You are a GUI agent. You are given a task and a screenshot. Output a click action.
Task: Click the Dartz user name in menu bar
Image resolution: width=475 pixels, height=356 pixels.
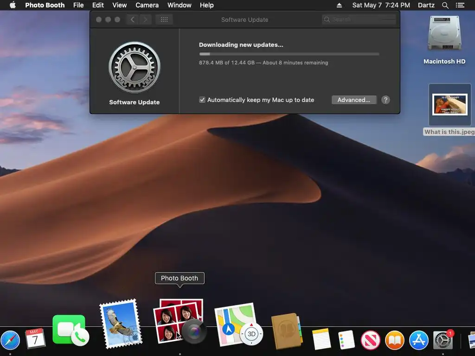(x=426, y=5)
